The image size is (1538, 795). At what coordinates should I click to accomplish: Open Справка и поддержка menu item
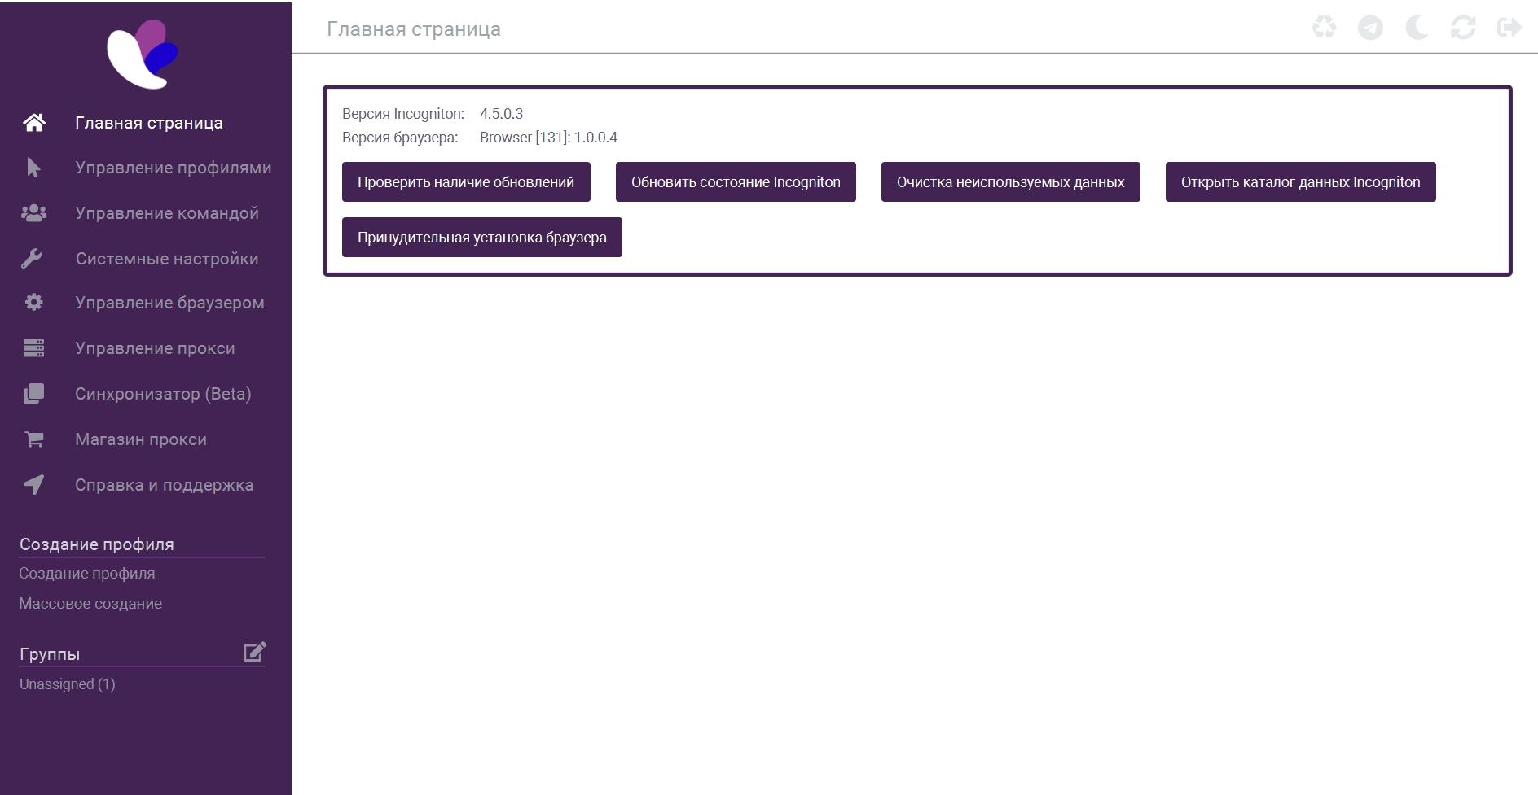165,485
